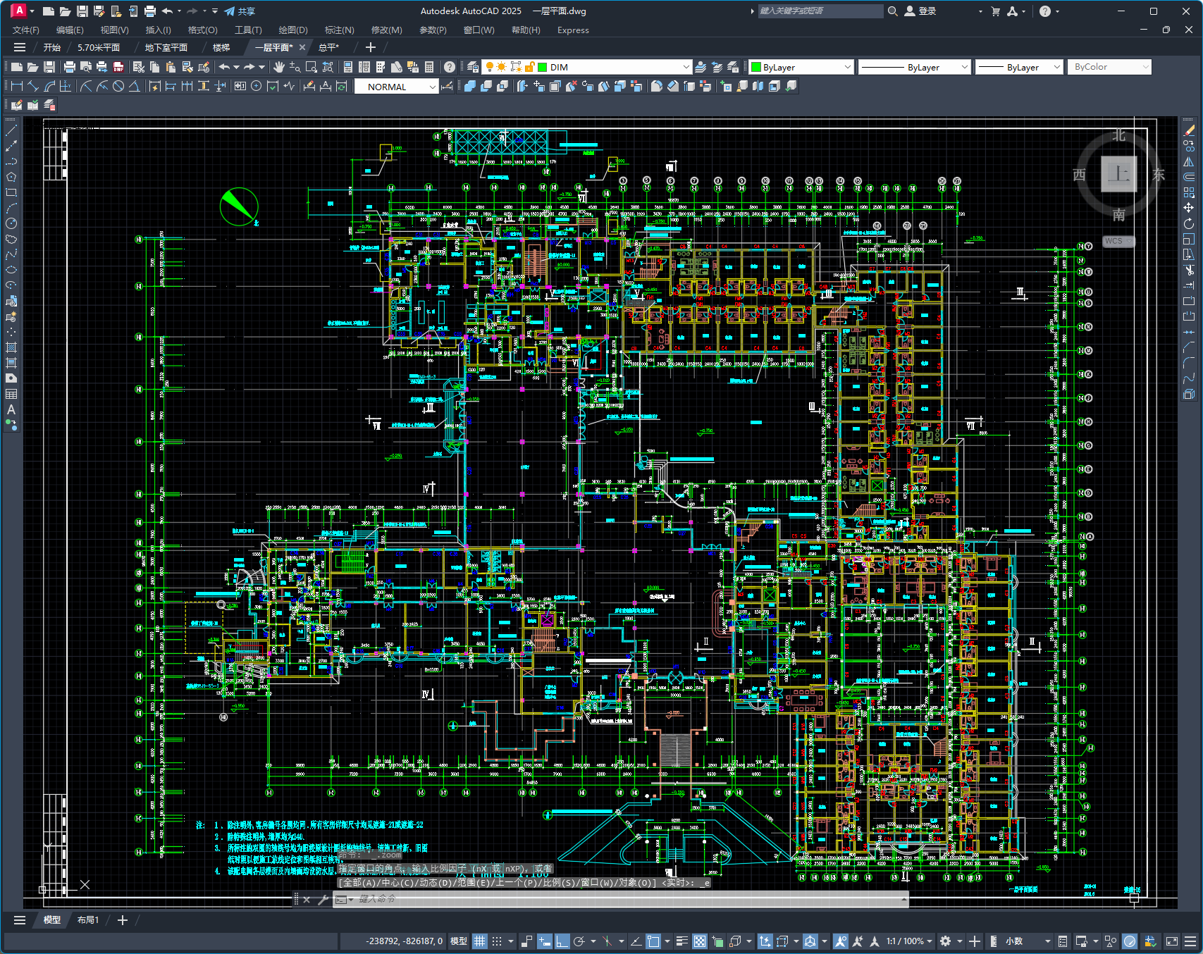Toggle annotation visibility in status bar
Viewport: 1203px width, 954px height.
(x=840, y=941)
